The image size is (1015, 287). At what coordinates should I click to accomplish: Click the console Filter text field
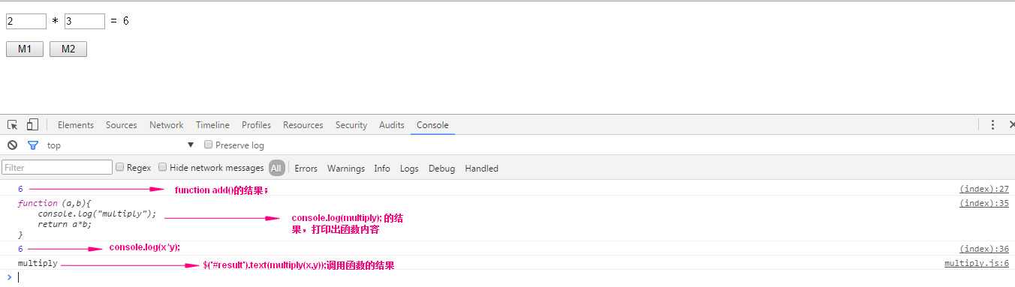pyautogui.click(x=57, y=168)
